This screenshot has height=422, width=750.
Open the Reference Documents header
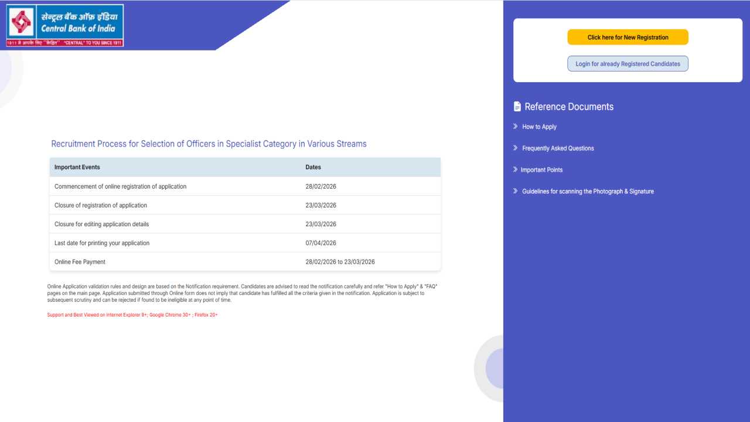[x=569, y=106]
